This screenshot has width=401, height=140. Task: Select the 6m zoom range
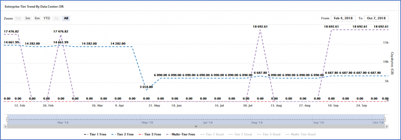[x=37, y=18]
